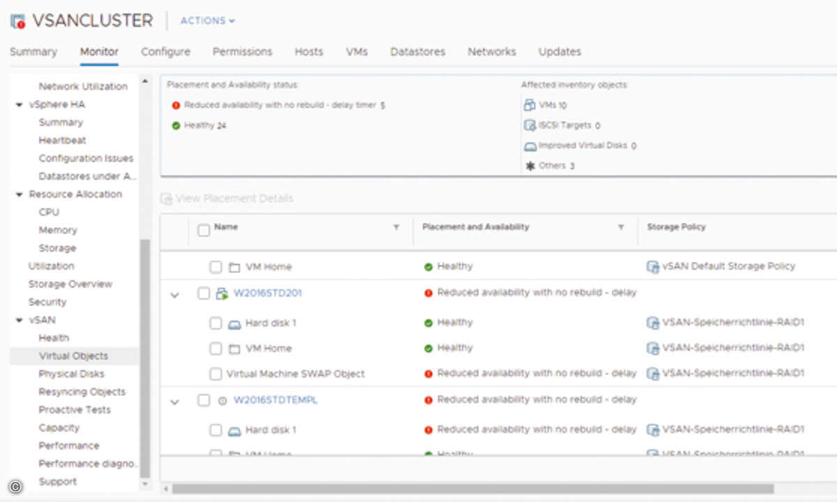Check VM Home under W2016STD201
Screen dimensions: 837x502
click(x=216, y=349)
